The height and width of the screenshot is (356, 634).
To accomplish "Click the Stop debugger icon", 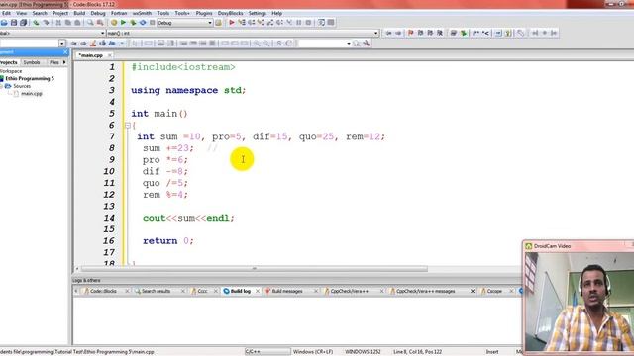I will pos(308,23).
